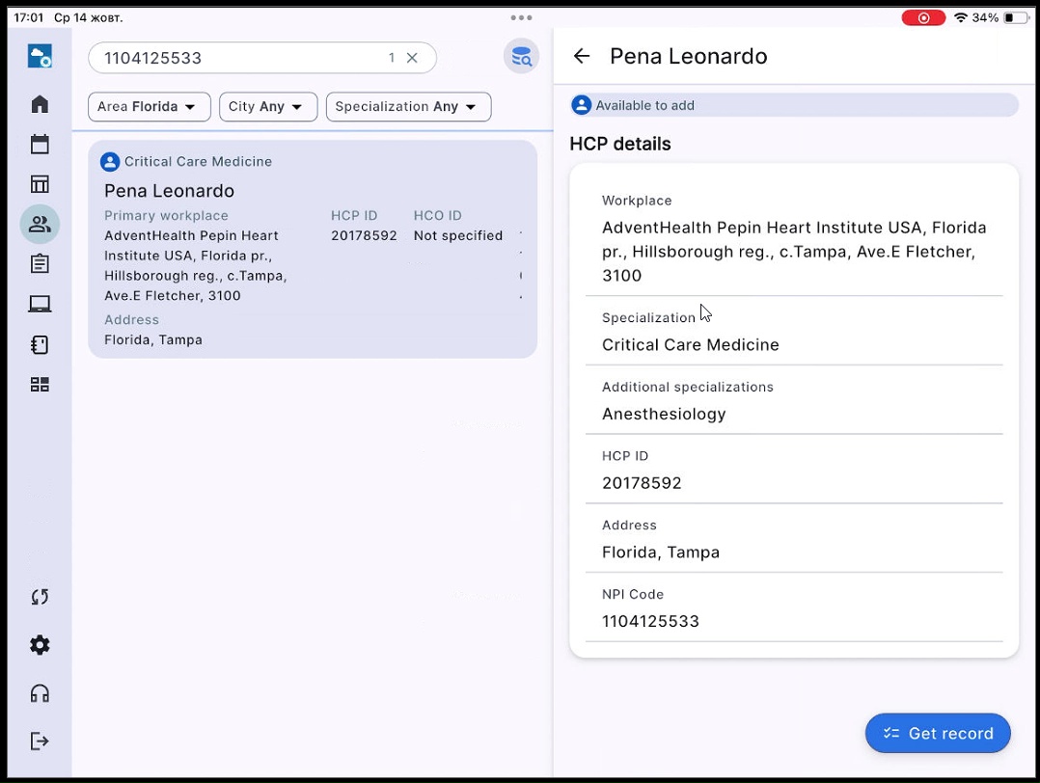Click the logout icon in sidebar

point(40,741)
